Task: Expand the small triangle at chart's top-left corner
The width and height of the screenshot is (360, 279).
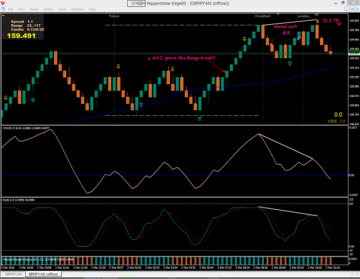Action: pos(3,16)
